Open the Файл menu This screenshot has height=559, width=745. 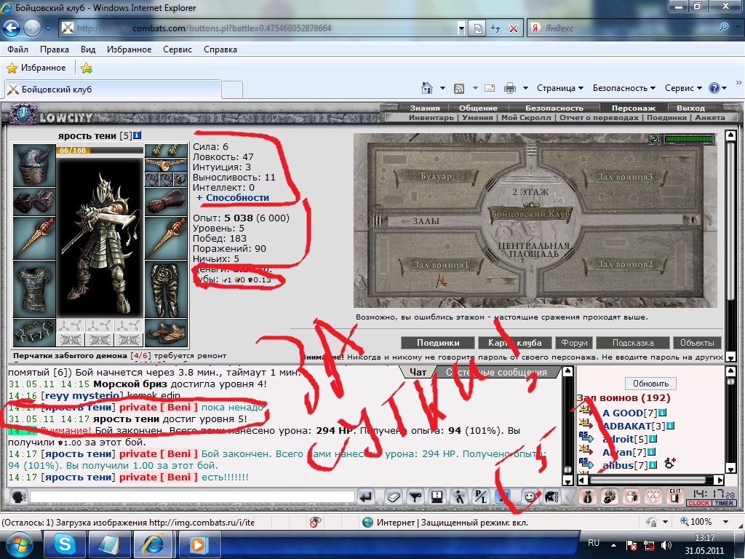click(17, 49)
